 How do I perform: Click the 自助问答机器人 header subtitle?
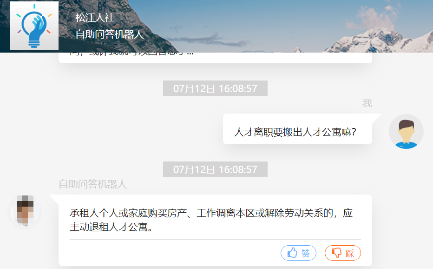[110, 34]
